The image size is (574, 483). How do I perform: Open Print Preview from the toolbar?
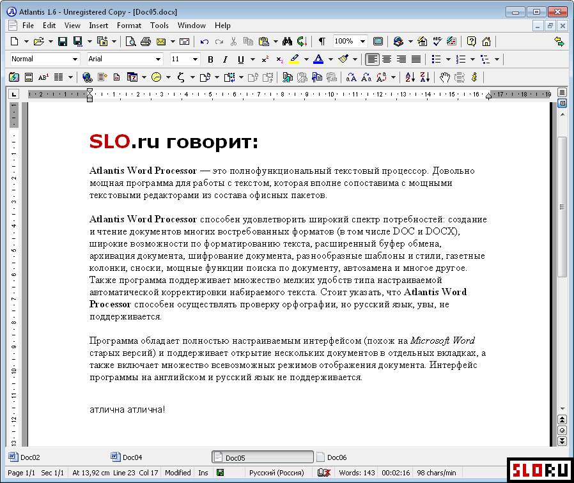[x=130, y=42]
